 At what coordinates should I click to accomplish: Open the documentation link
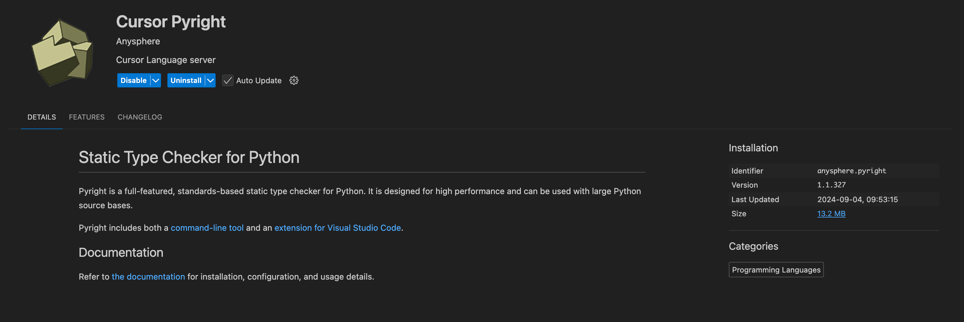click(148, 277)
